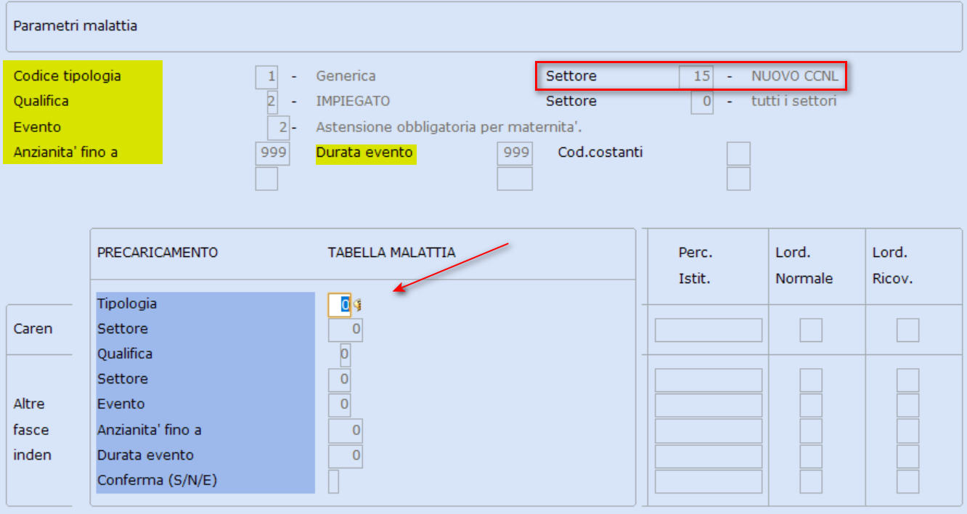Focus the highlighted Durata evento field showing 999

pyautogui.click(x=515, y=153)
